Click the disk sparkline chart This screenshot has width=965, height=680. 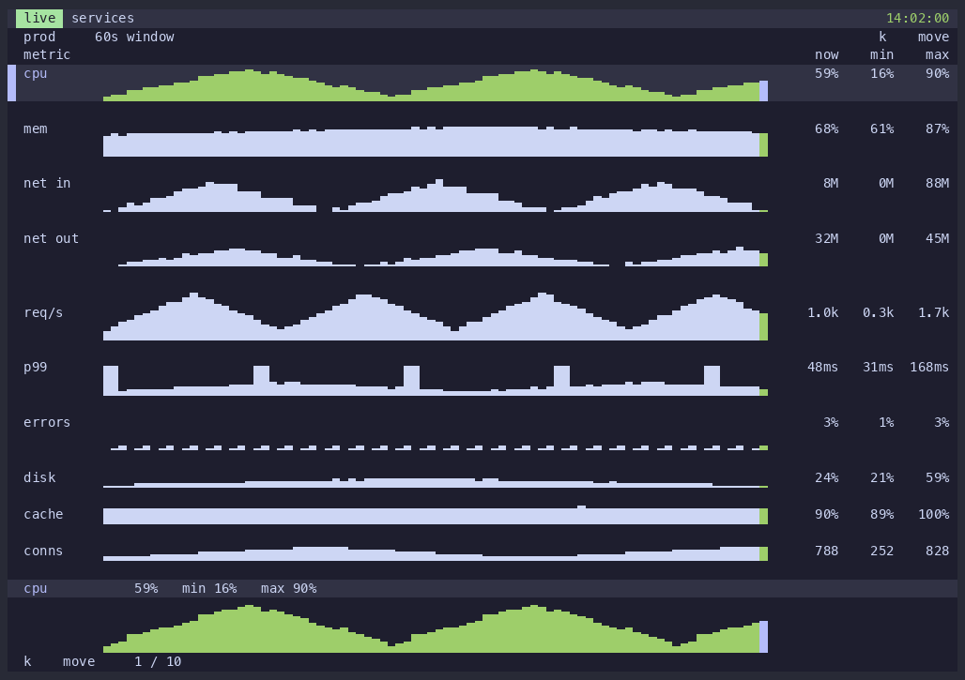coord(436,483)
